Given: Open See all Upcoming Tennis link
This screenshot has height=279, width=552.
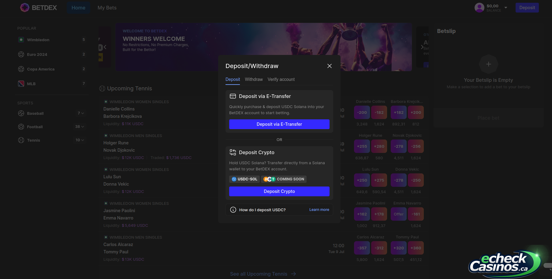Looking at the screenshot, I should [x=263, y=274].
